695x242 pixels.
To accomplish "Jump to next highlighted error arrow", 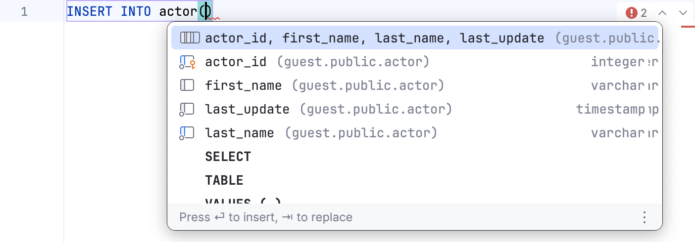I will coord(684,13).
